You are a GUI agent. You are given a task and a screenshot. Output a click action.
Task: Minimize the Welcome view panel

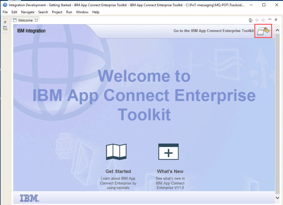270,19
